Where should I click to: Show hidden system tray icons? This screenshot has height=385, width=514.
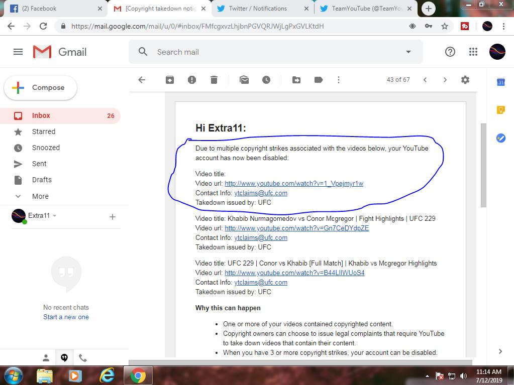[x=427, y=376]
